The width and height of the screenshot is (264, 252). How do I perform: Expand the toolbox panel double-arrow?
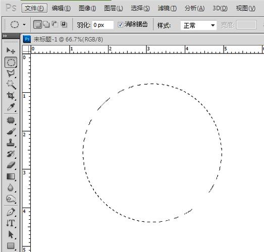tap(5, 36)
